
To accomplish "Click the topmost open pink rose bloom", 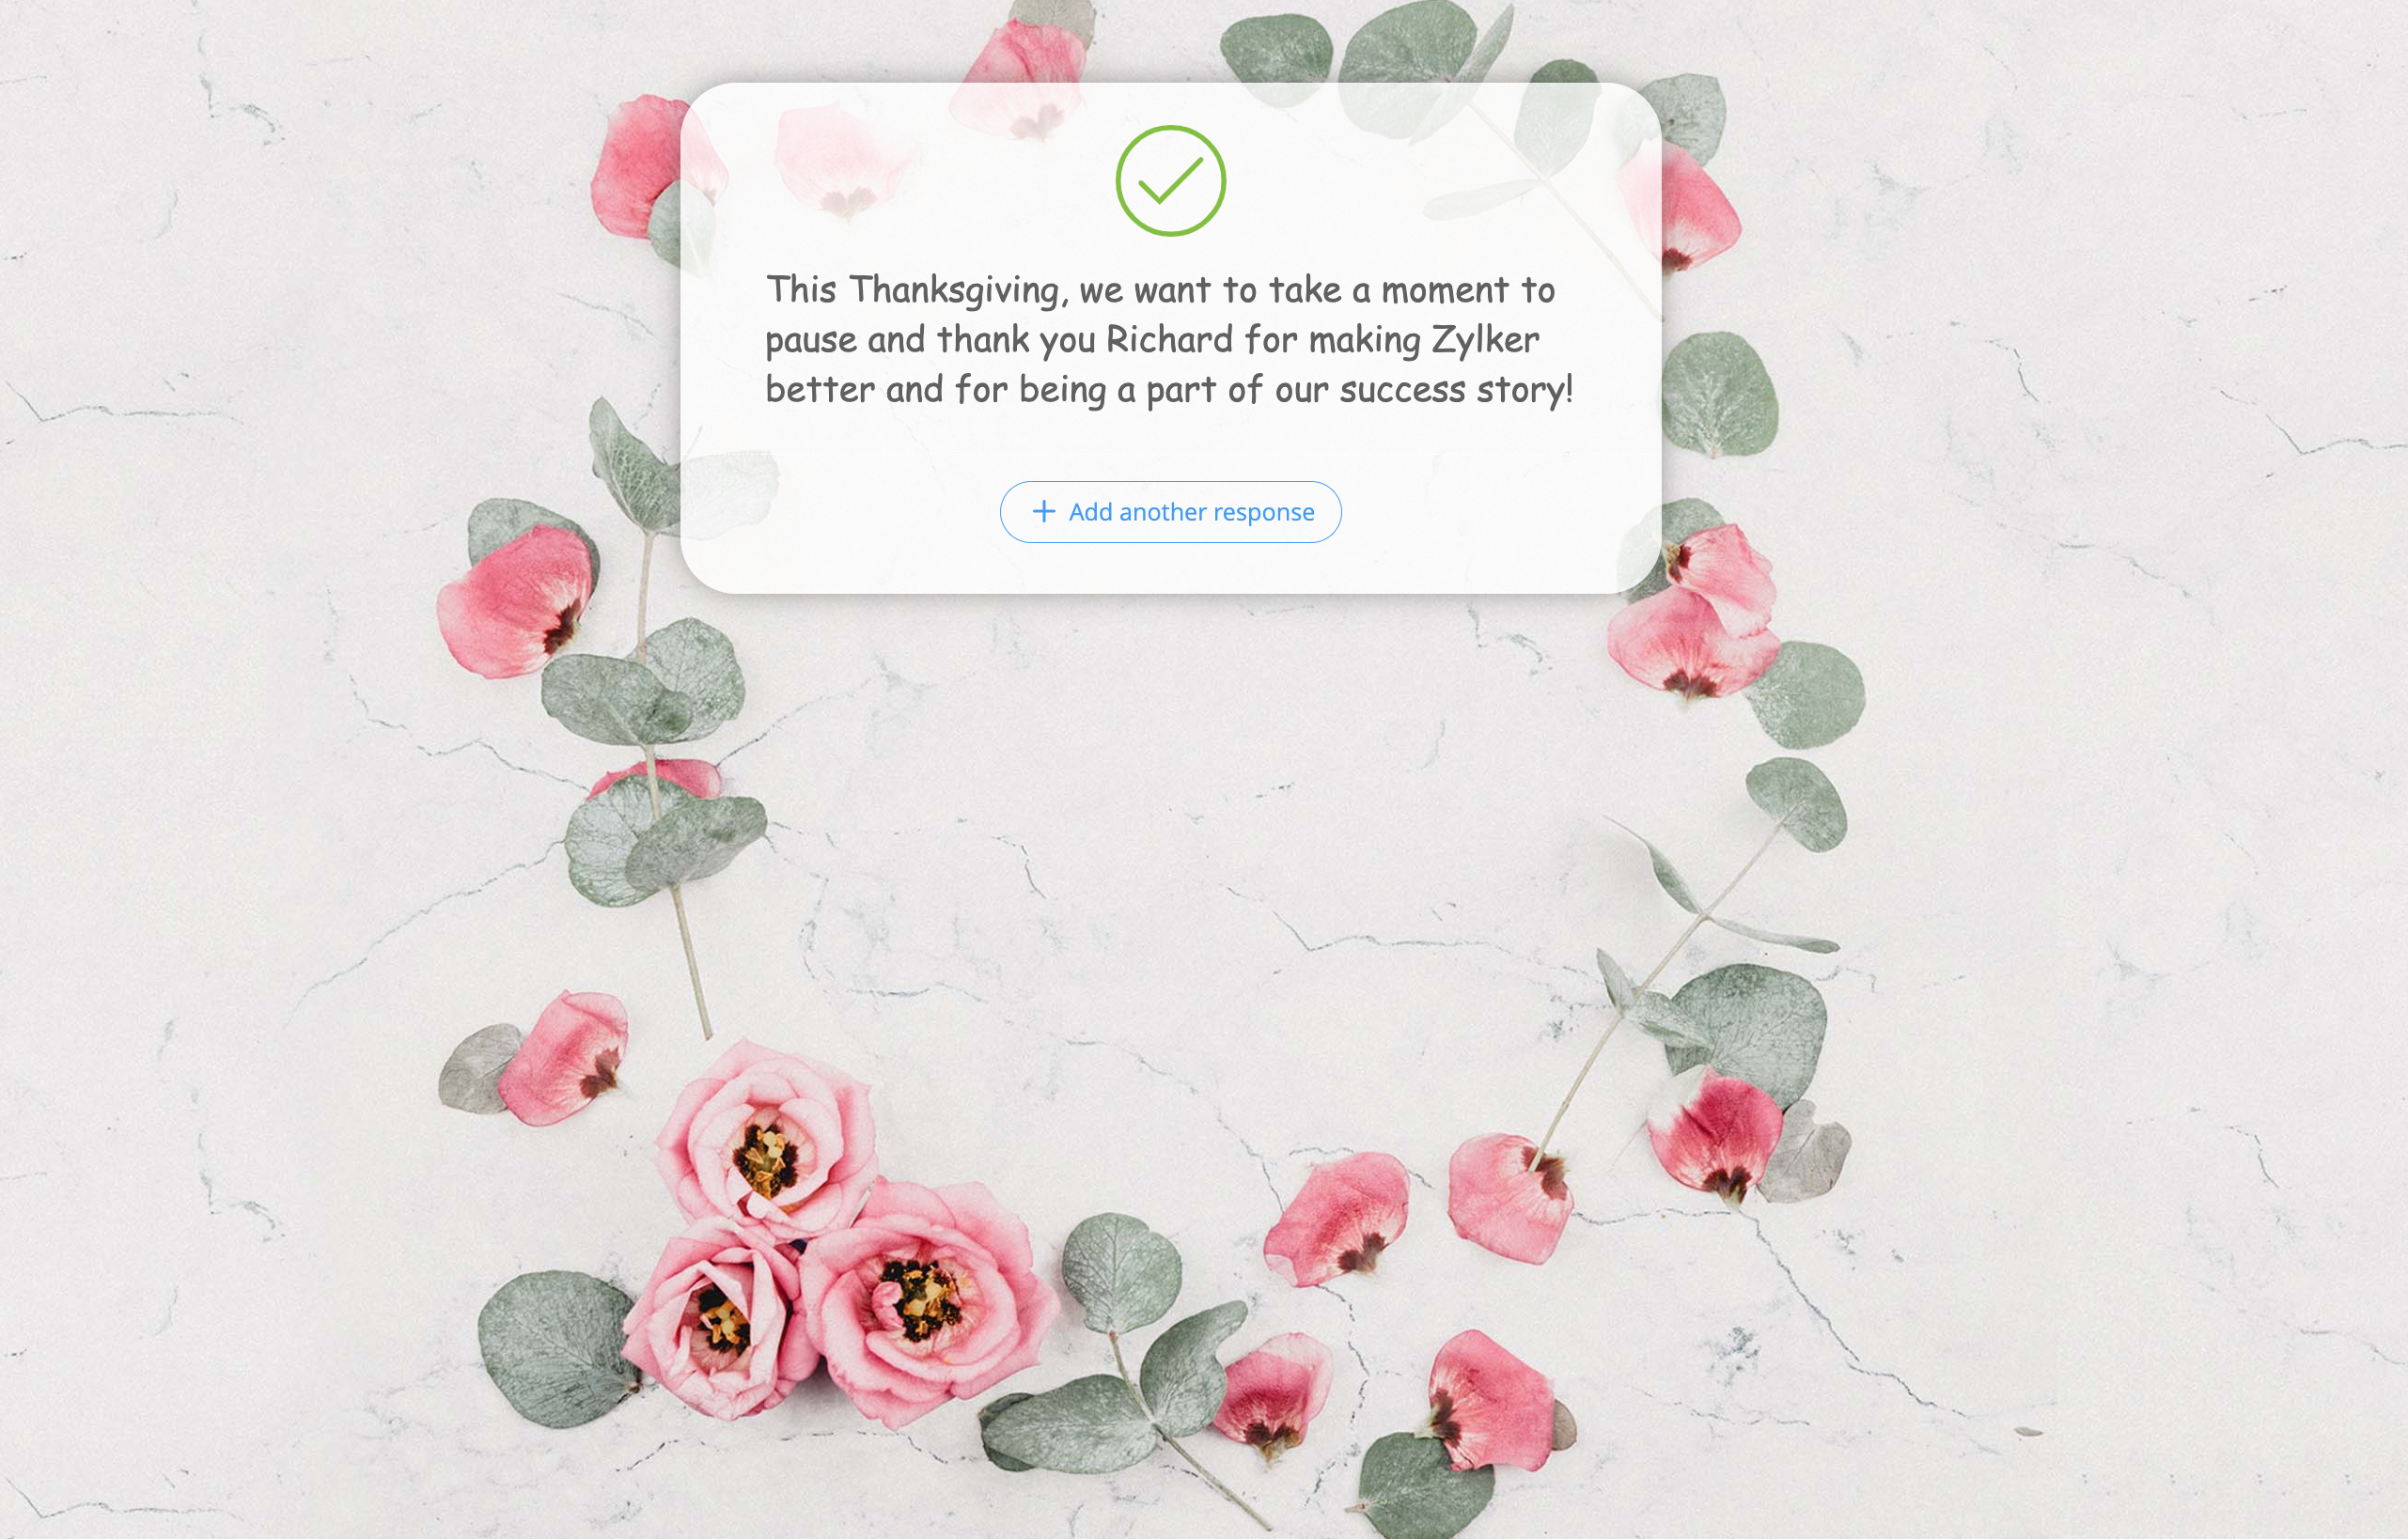I will 768,1140.
